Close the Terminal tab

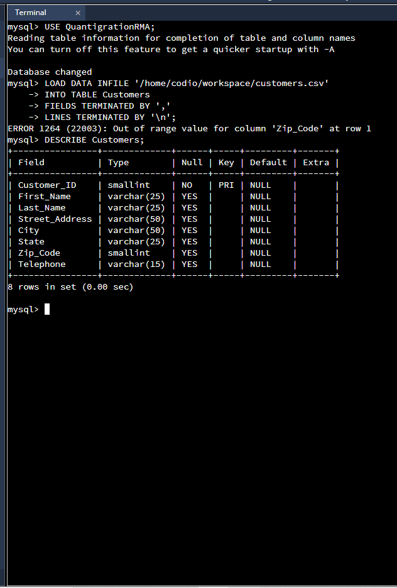pyautogui.click(x=77, y=12)
